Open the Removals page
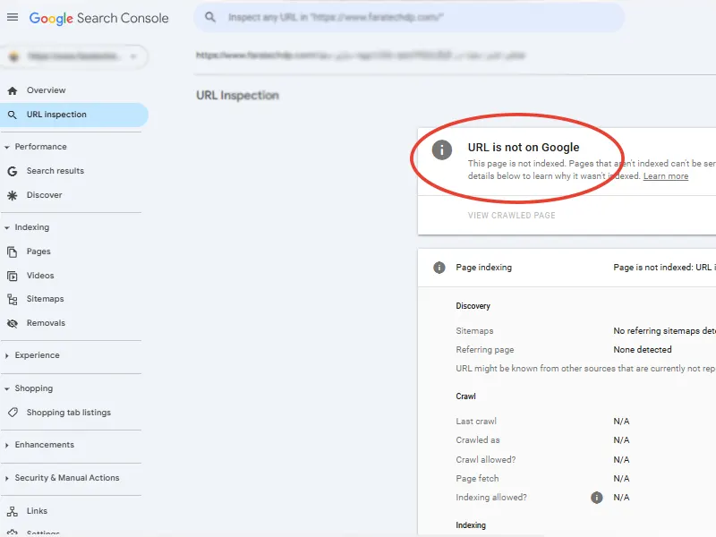The height and width of the screenshot is (537, 716). click(46, 323)
